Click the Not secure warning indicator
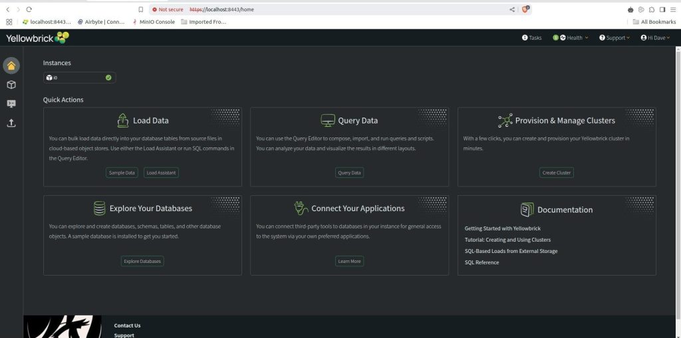Viewport: 681px width, 338px height. [167, 9]
